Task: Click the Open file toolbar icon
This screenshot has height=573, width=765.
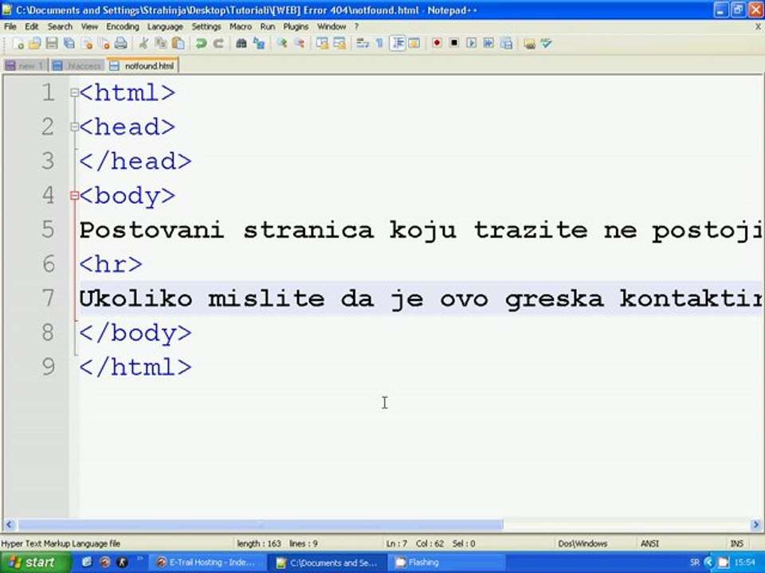Action: 34,43
